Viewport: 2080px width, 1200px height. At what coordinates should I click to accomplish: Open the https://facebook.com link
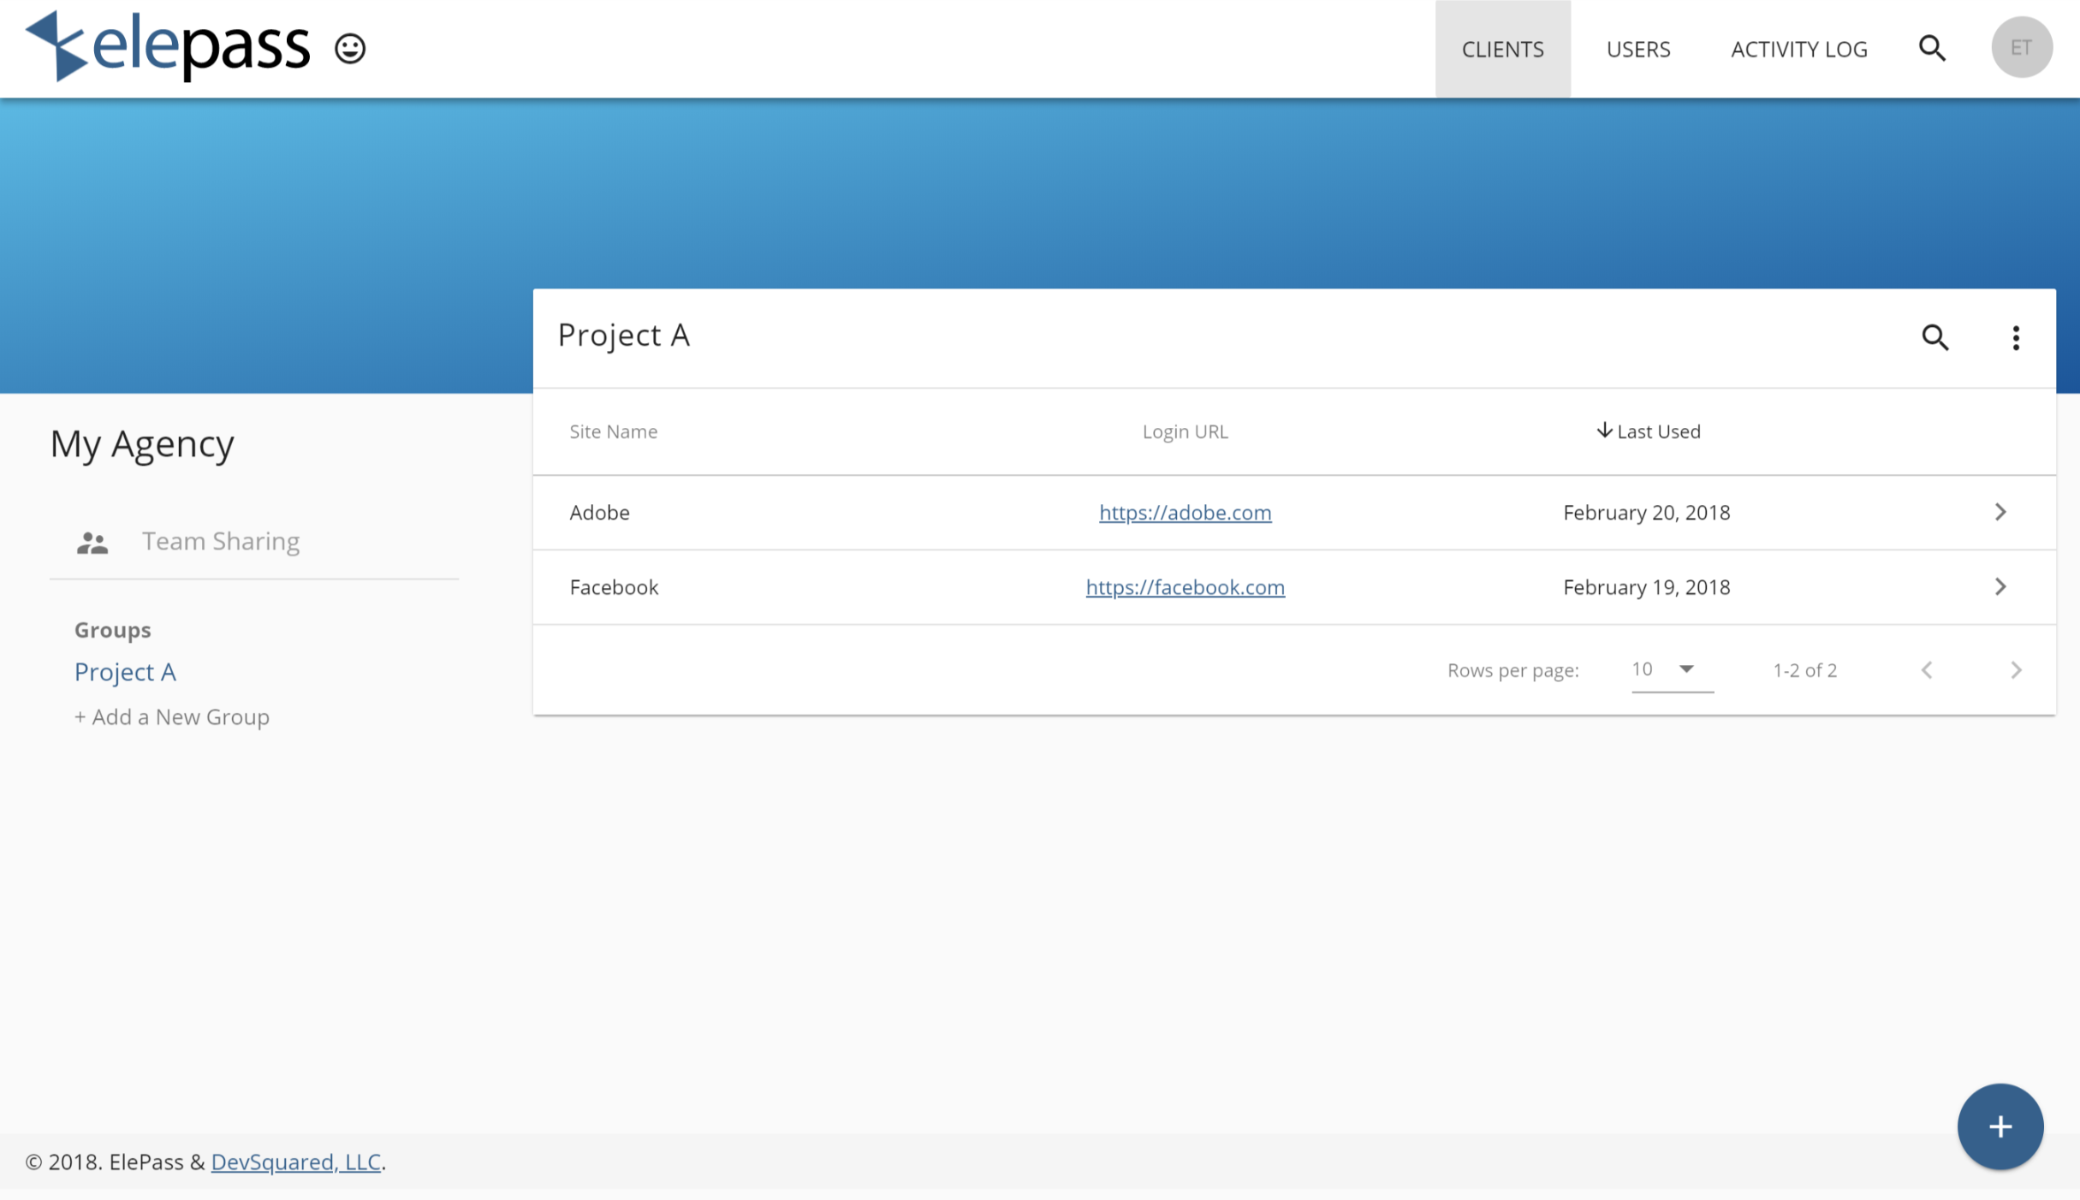tap(1185, 587)
